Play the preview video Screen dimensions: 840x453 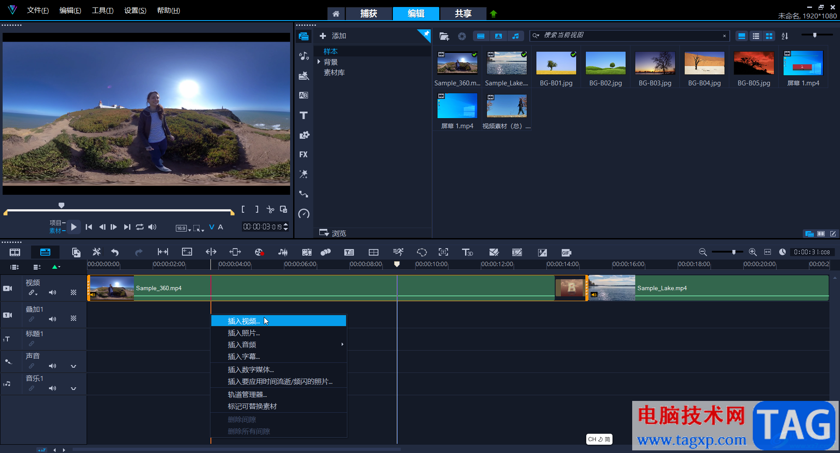[x=73, y=227]
